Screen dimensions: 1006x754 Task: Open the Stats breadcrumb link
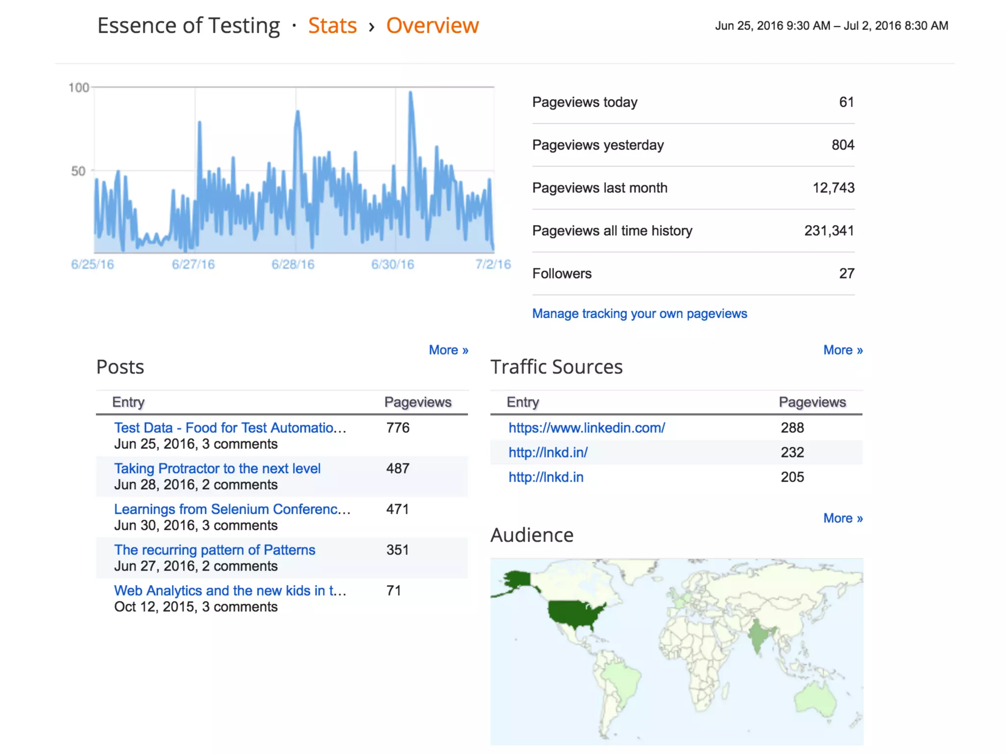click(332, 26)
